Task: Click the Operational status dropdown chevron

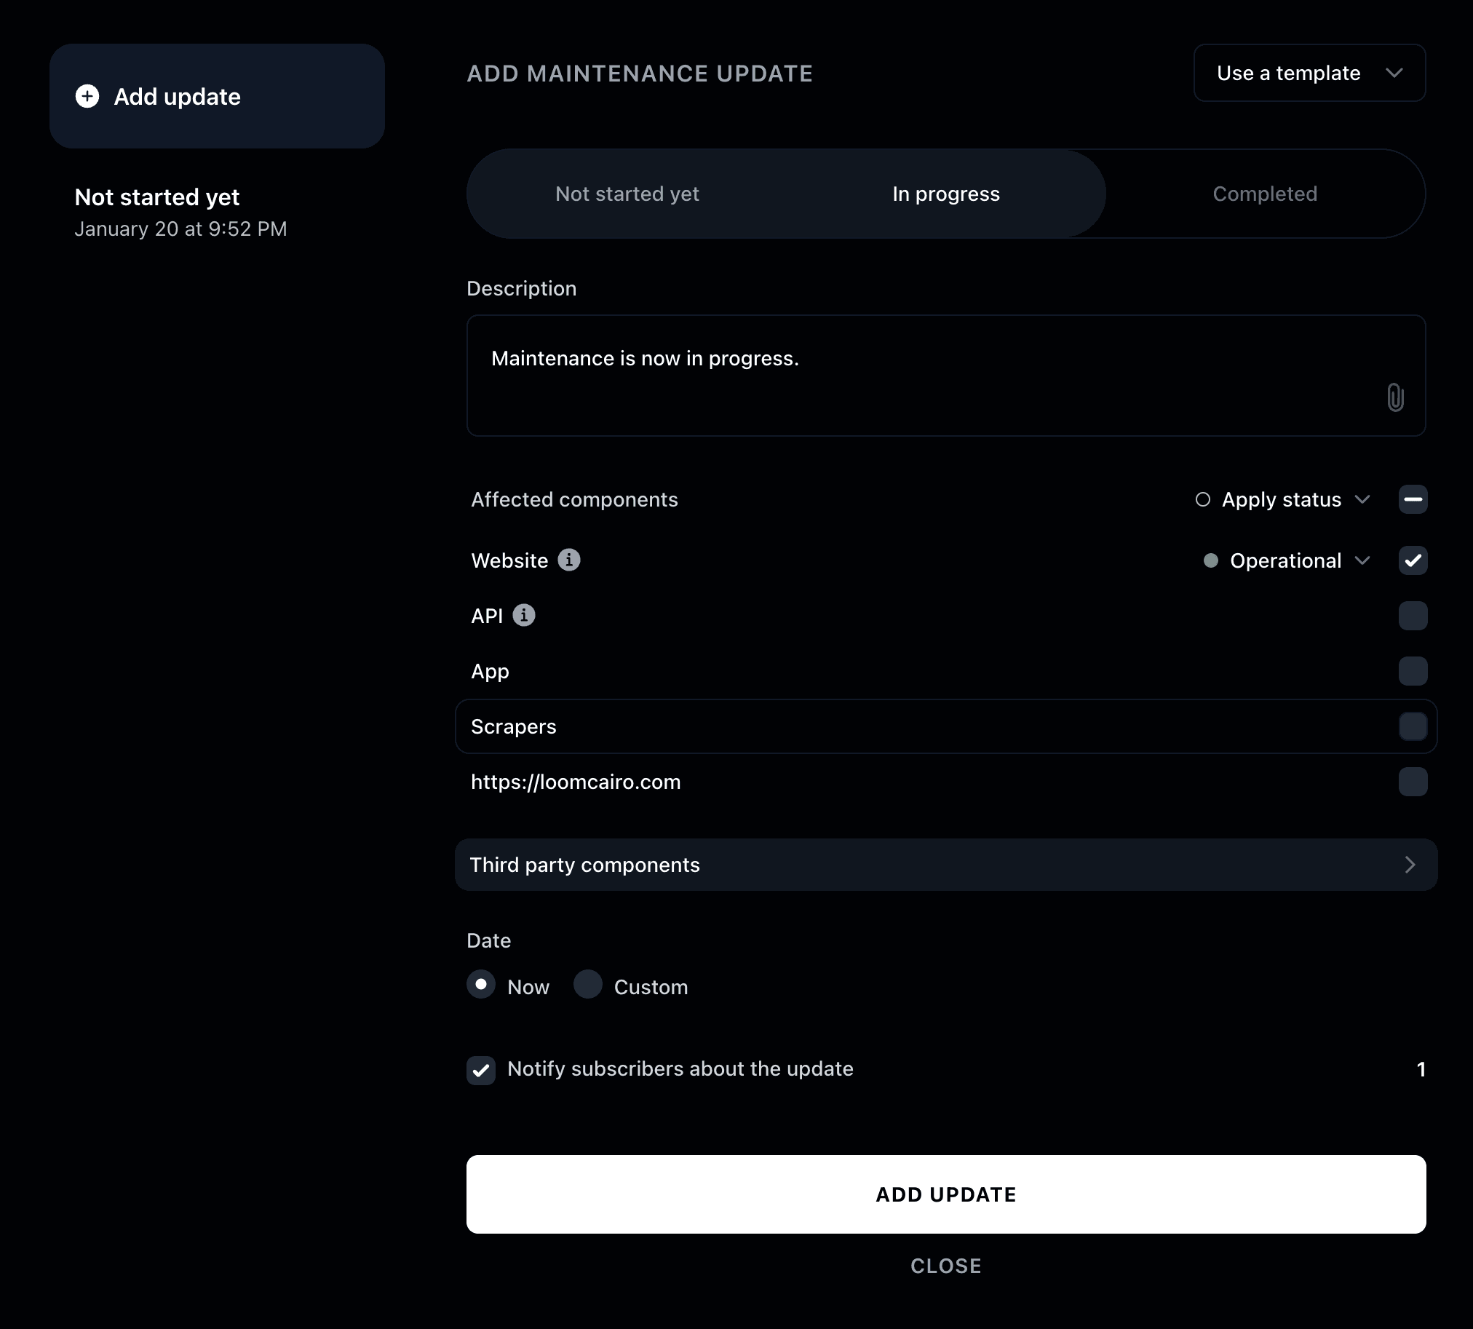Action: [x=1364, y=560]
